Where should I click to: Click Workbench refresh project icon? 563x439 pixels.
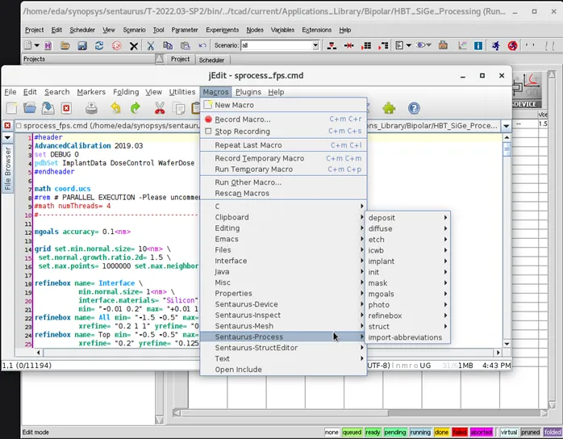pyautogui.click(x=99, y=46)
